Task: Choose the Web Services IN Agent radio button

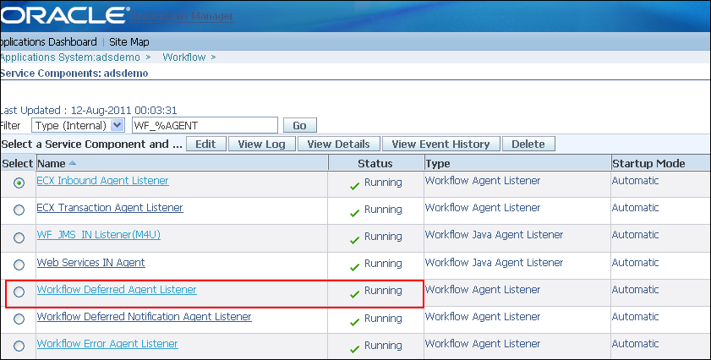Action: coord(19,265)
